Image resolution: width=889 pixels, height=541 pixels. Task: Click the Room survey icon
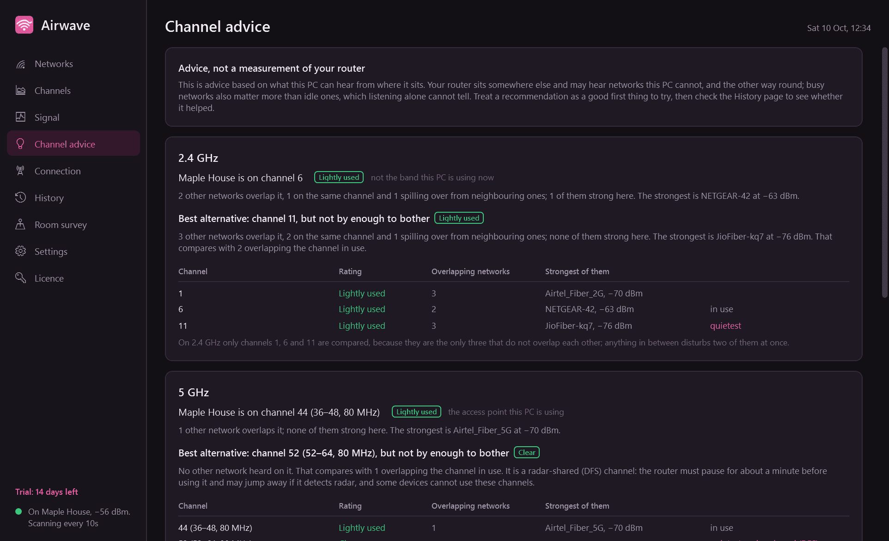pyautogui.click(x=20, y=225)
